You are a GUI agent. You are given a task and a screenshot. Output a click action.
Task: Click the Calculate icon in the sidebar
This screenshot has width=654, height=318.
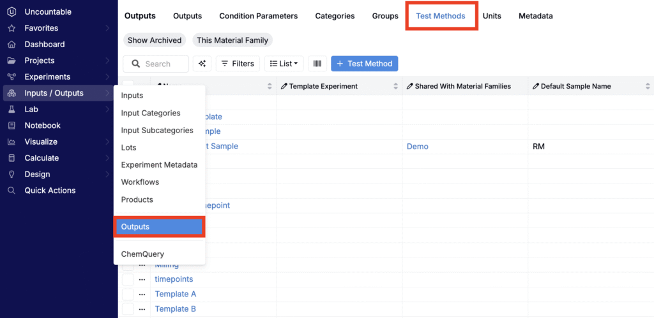[11, 158]
